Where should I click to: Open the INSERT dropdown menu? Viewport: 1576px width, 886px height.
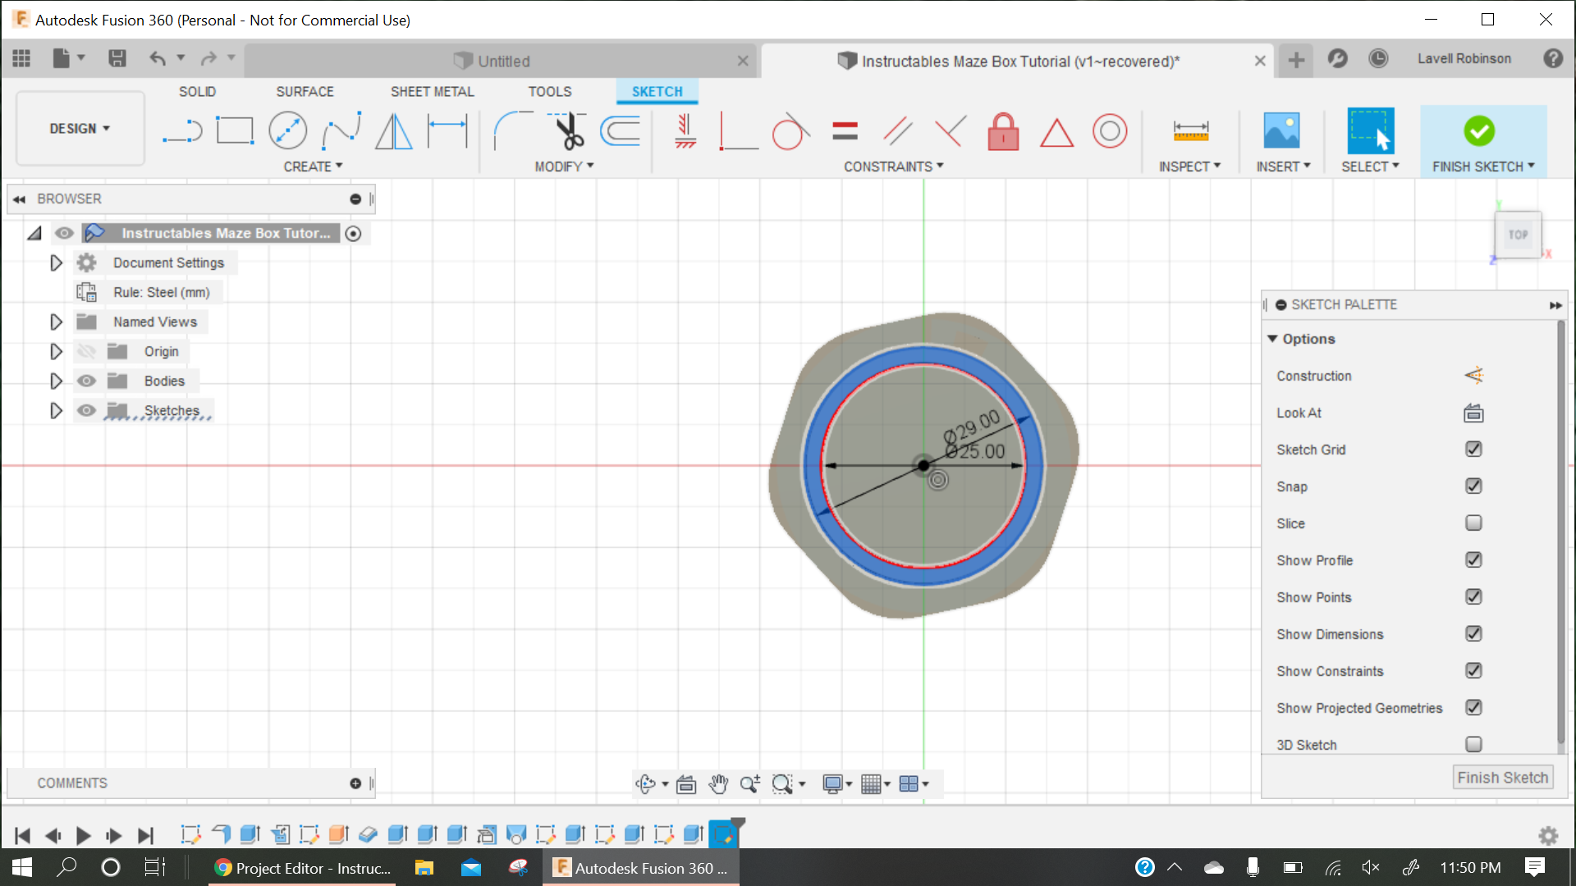coord(1283,167)
